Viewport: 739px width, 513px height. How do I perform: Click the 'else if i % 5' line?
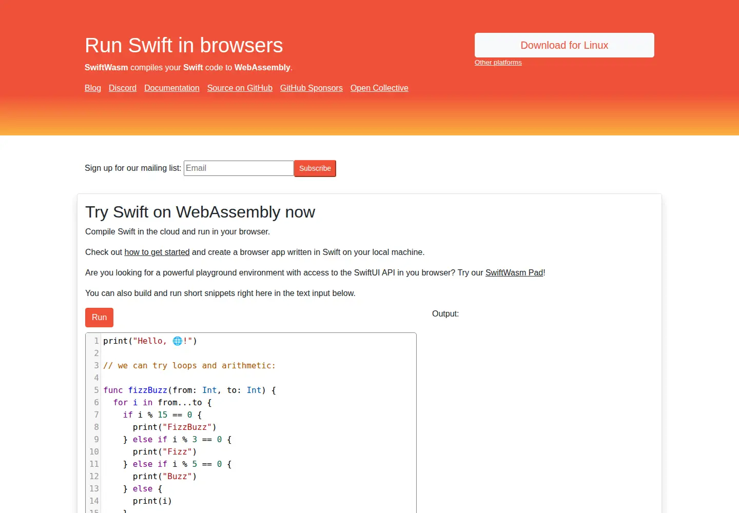[178, 464]
